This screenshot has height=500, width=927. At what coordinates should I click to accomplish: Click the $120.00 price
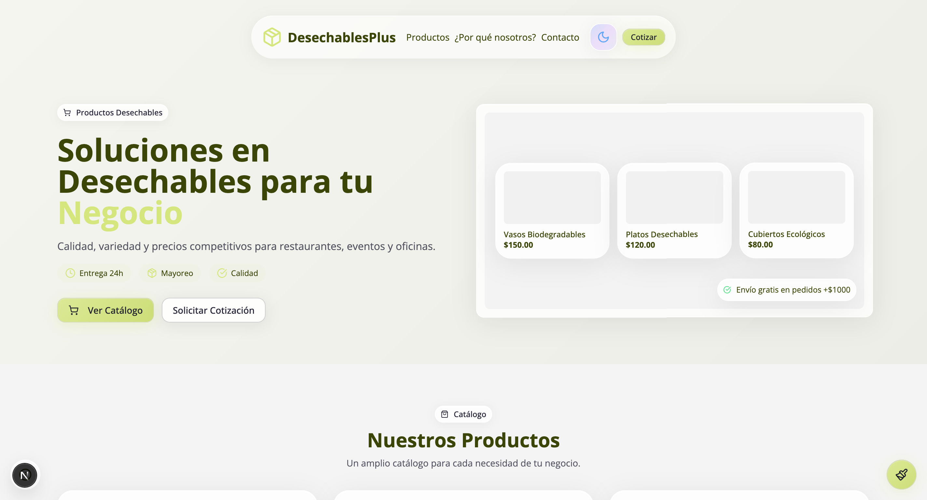pyautogui.click(x=640, y=245)
